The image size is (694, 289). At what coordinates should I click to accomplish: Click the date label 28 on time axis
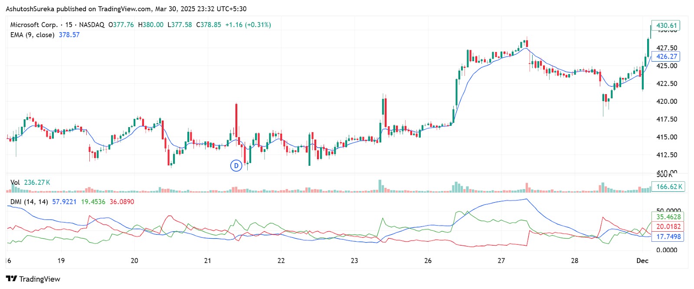[575, 260]
